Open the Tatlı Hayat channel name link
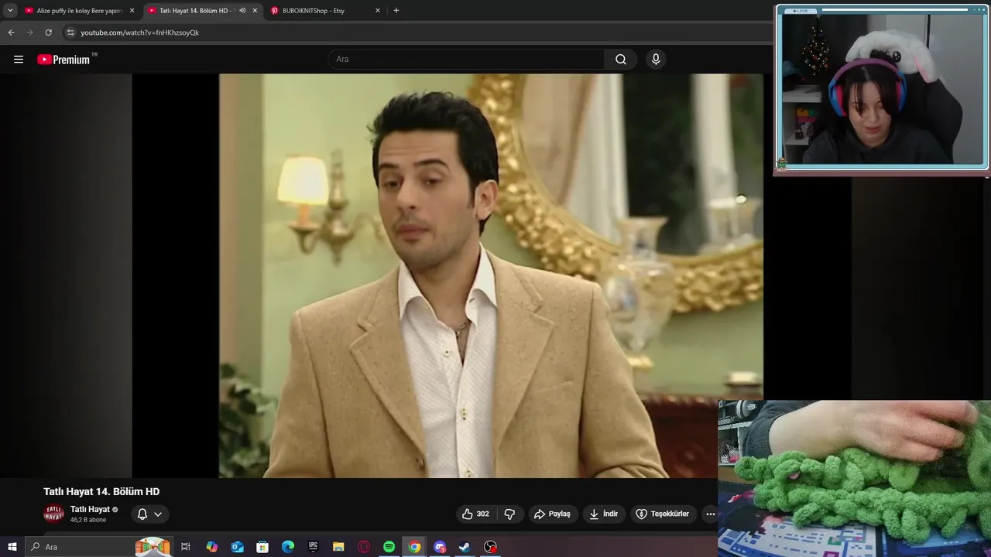This screenshot has width=991, height=557. (x=90, y=509)
